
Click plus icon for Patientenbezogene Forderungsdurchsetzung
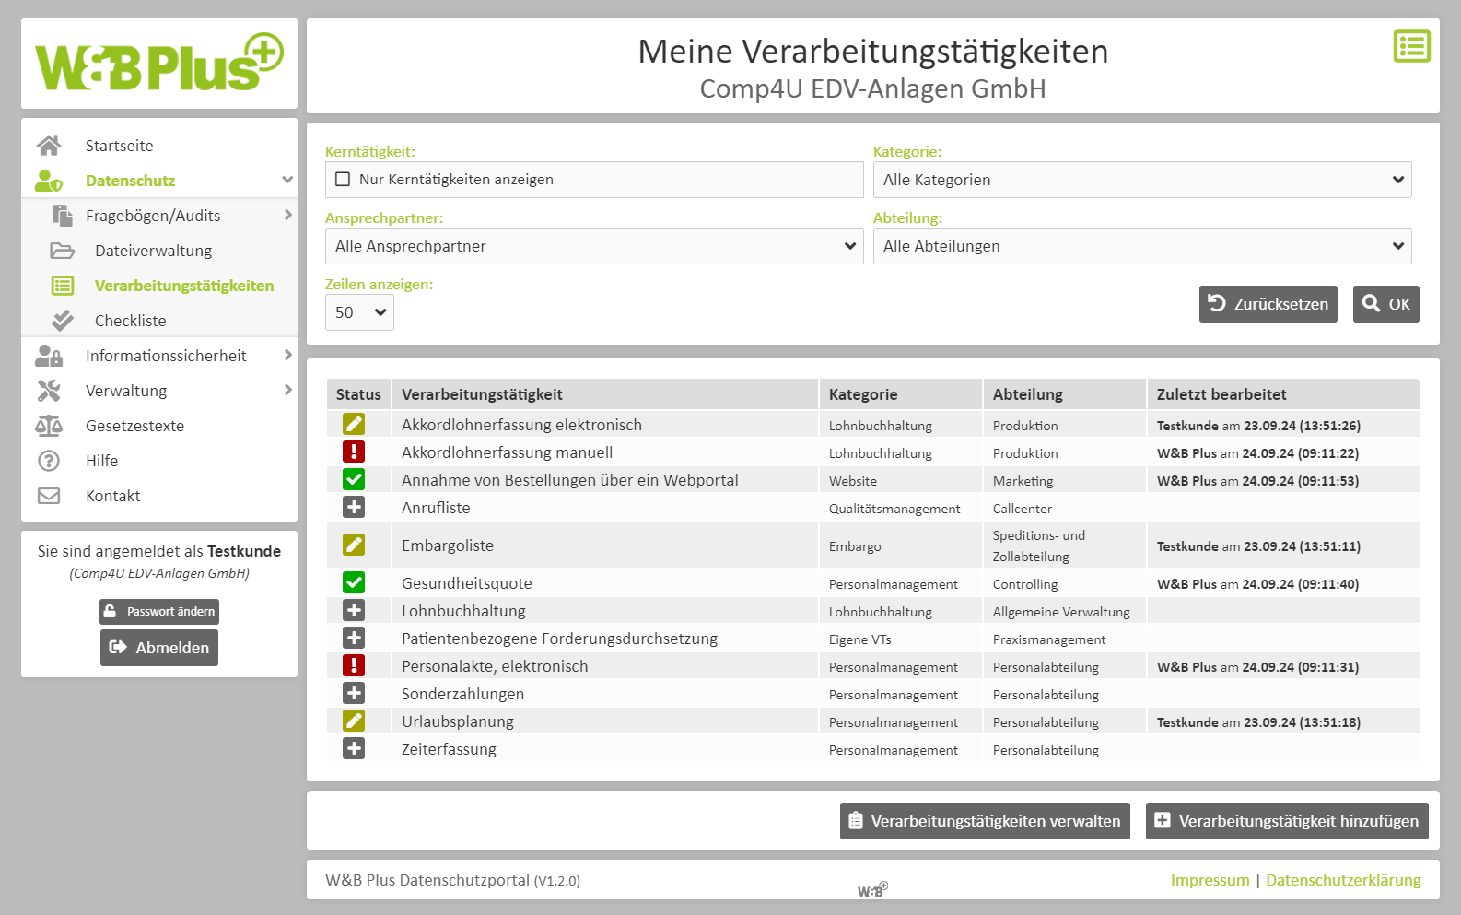coord(354,638)
